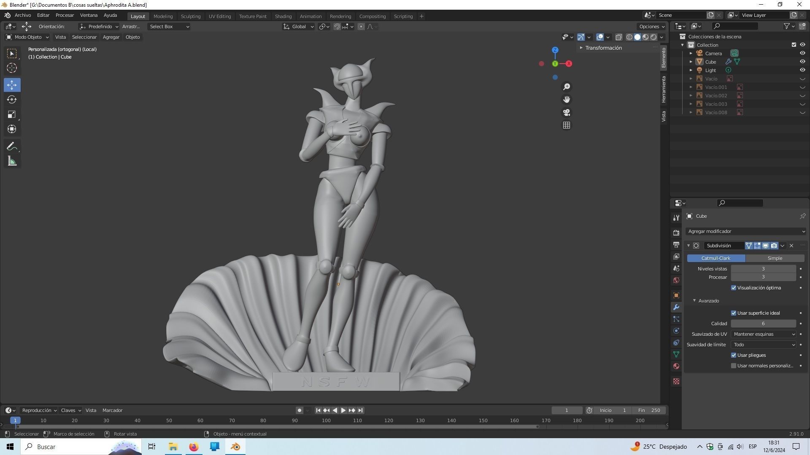Uncheck Usar superficie ideal
This screenshot has height=455, width=810.
pyautogui.click(x=734, y=313)
